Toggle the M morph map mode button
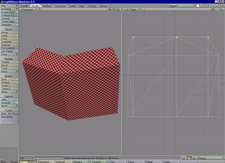Image resolution: width=225 pixels, height=163 pixels. (x=194, y=158)
